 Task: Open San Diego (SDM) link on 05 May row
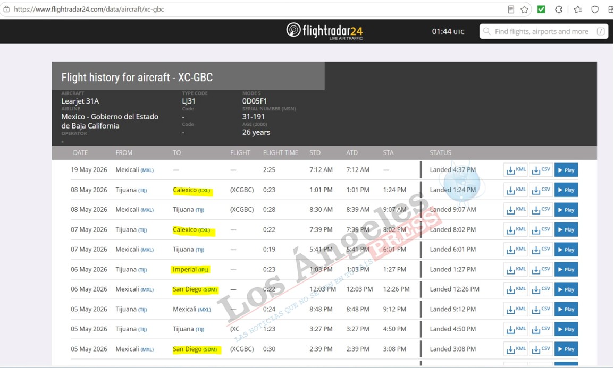[195, 349]
